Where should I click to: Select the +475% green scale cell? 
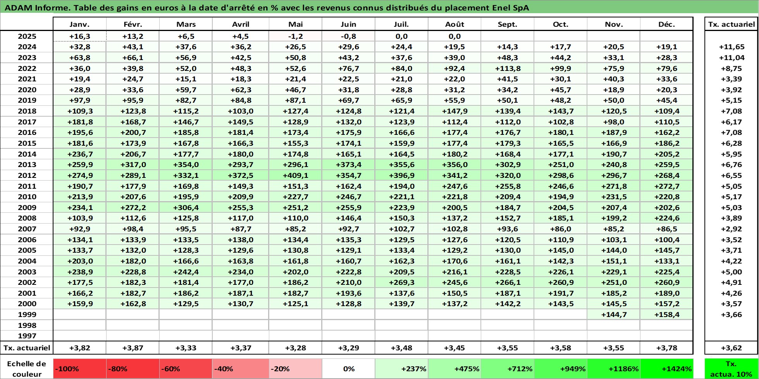pyautogui.click(x=454, y=369)
